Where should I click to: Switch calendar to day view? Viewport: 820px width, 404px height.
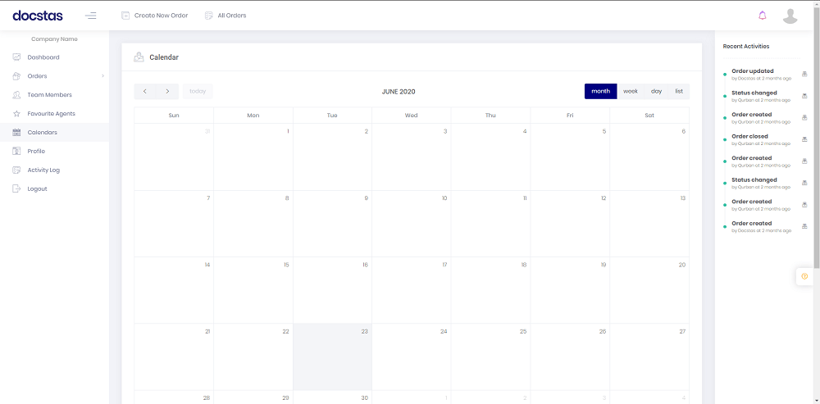click(x=656, y=91)
